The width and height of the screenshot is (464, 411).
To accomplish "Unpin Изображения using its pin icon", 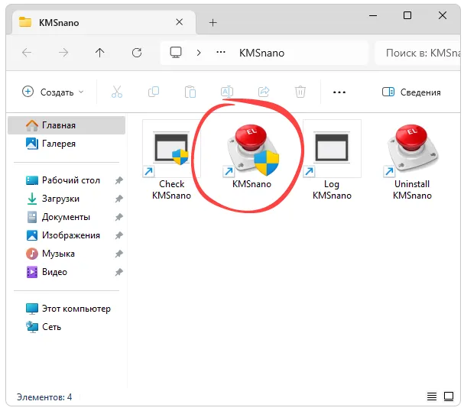I will (x=119, y=235).
